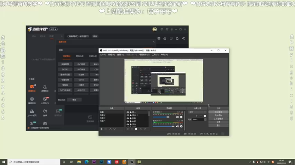Toggle visibility of 滚动 2 source

pyautogui.click(x=128, y=115)
